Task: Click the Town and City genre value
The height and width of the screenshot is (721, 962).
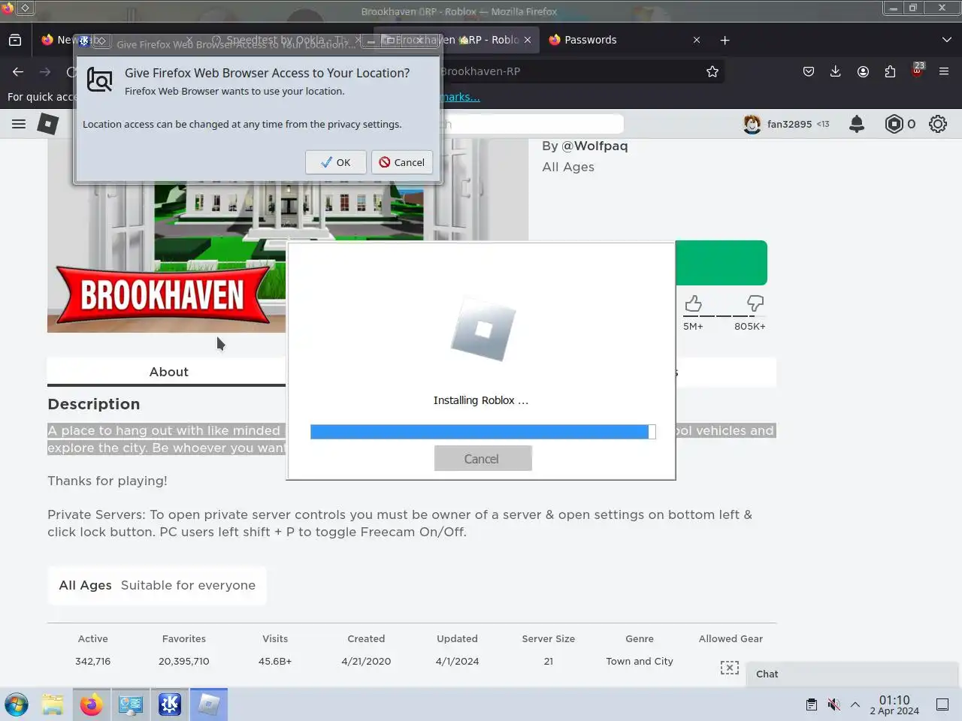Action: click(640, 661)
